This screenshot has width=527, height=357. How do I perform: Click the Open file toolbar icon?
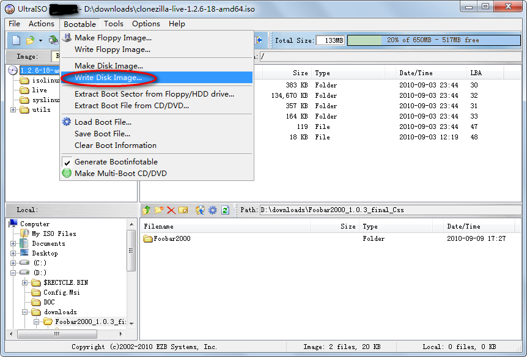[x=30, y=40]
